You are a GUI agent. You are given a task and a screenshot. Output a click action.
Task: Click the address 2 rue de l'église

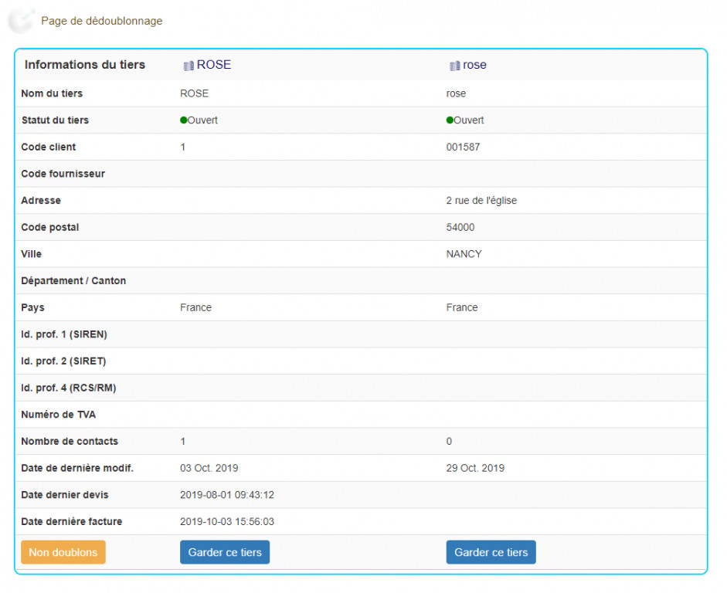tap(481, 201)
